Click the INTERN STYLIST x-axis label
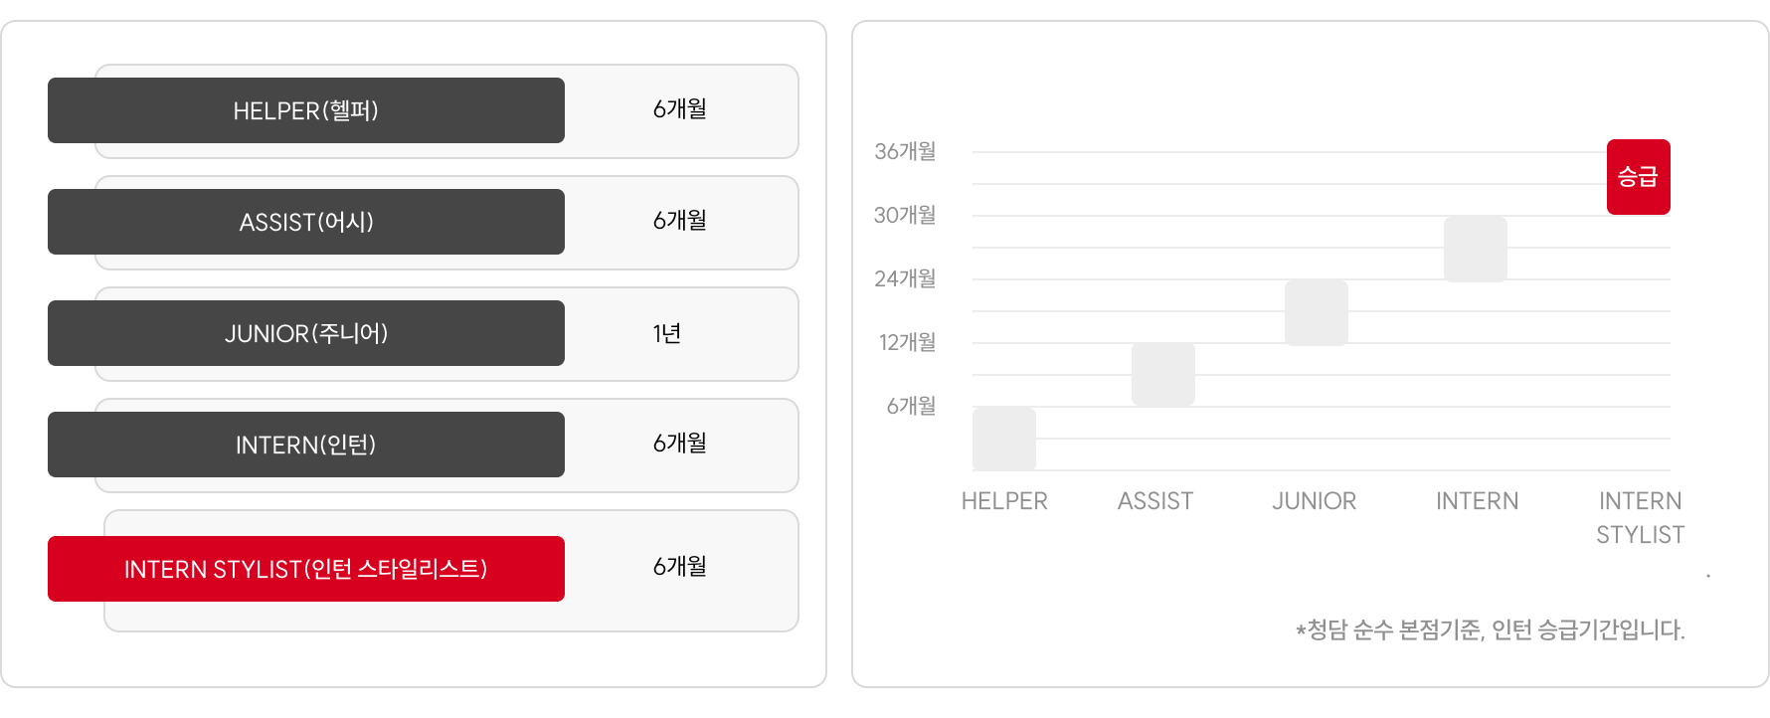 click(1641, 518)
